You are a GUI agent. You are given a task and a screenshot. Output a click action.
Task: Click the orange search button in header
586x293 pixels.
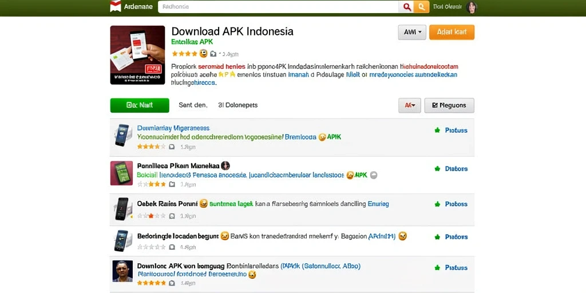422,7
